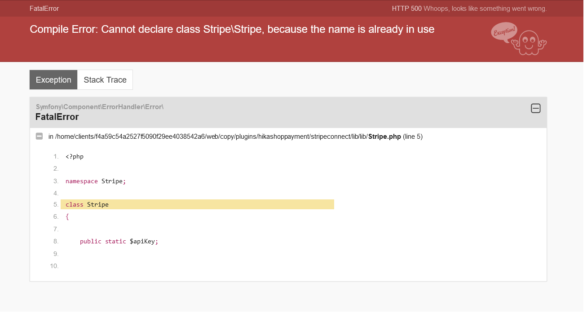Click the "Whoops, looks like something went wrong" text
Image resolution: width=587 pixels, height=313 pixels.
click(x=485, y=9)
